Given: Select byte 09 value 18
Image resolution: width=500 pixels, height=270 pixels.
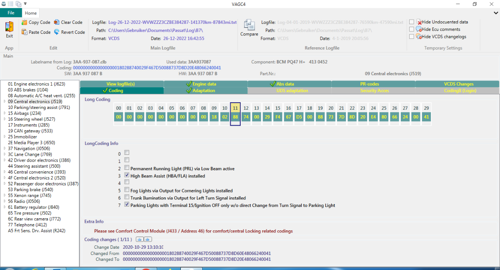Looking at the screenshot, I should [x=214, y=117].
